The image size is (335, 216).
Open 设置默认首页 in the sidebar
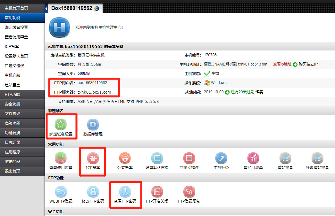tap(16, 56)
